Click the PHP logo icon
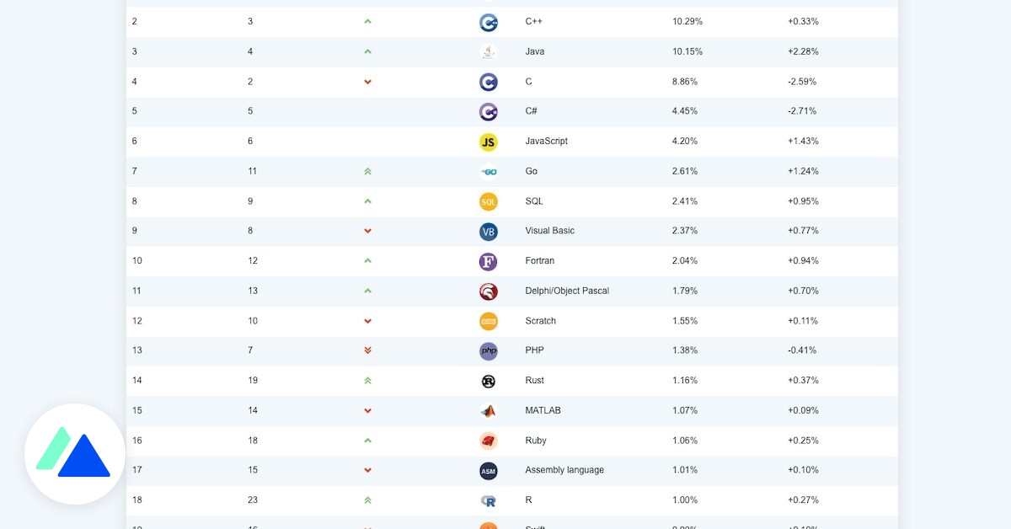Viewport: 1011px width, 529px height. [x=488, y=351]
